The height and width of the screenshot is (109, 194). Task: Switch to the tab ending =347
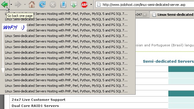(142, 15)
